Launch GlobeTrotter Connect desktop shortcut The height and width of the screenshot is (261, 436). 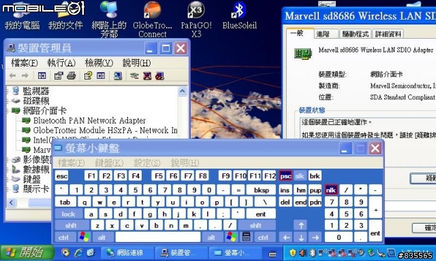click(x=153, y=20)
